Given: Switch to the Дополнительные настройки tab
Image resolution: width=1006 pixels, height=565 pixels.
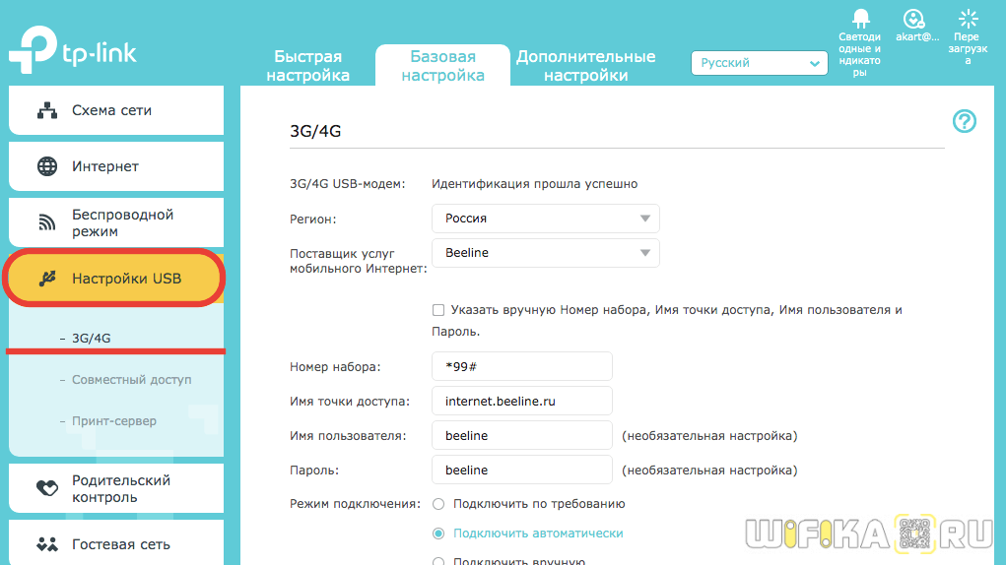Looking at the screenshot, I should coord(585,66).
